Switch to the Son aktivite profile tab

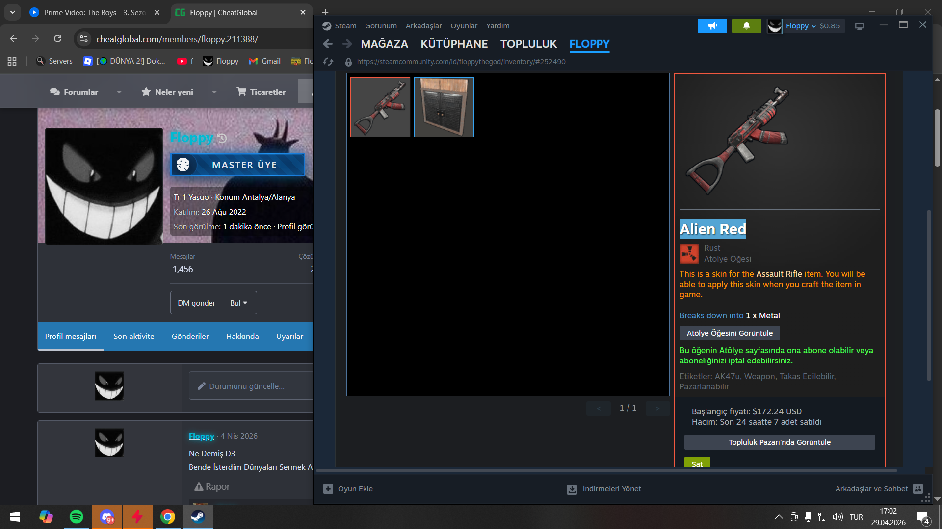133,337
